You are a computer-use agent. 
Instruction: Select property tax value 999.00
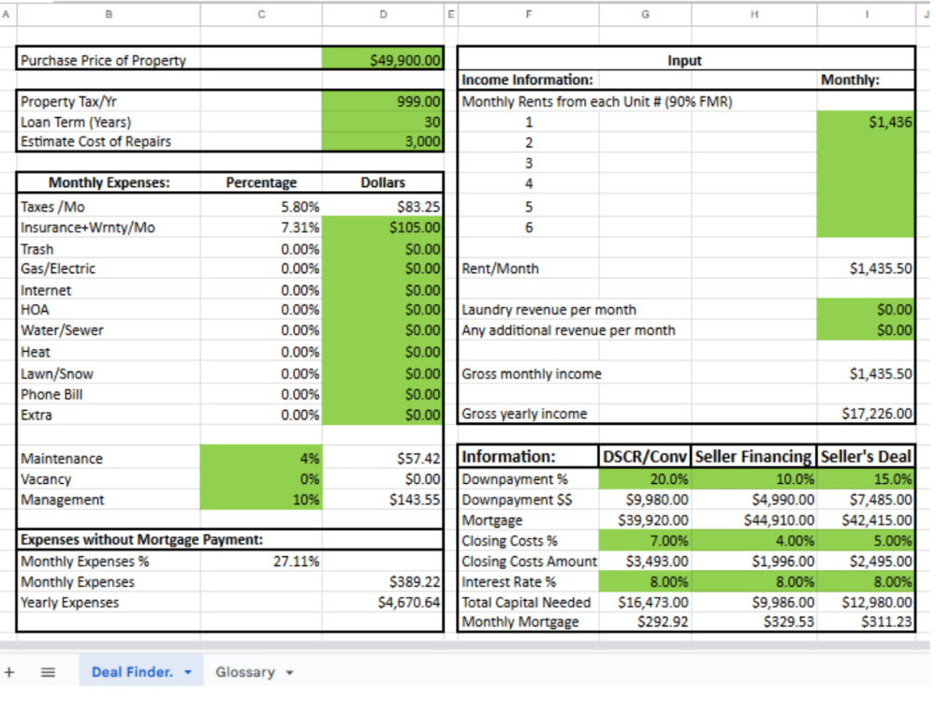pos(383,101)
